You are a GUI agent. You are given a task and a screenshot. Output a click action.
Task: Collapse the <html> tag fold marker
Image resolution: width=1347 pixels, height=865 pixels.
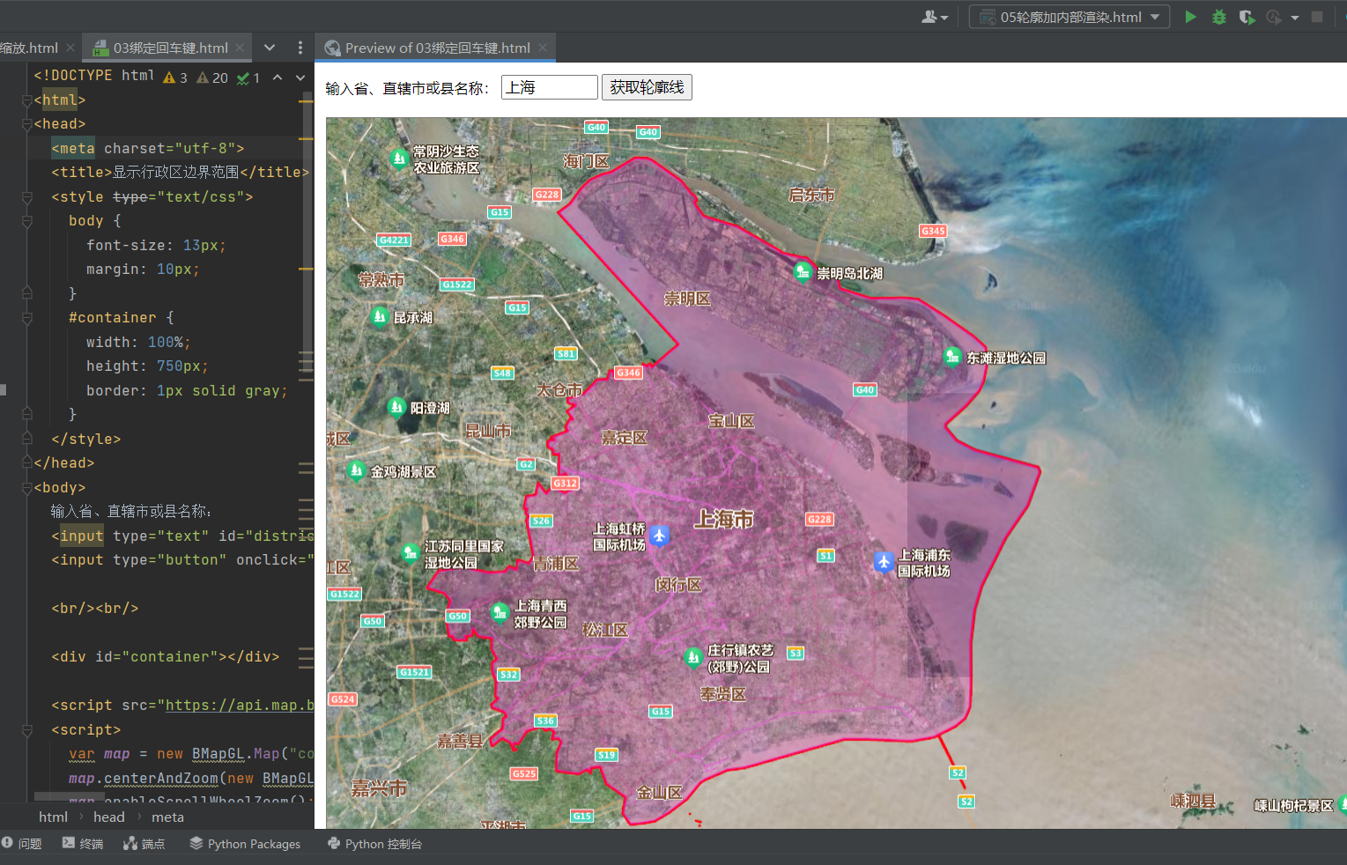(x=27, y=100)
